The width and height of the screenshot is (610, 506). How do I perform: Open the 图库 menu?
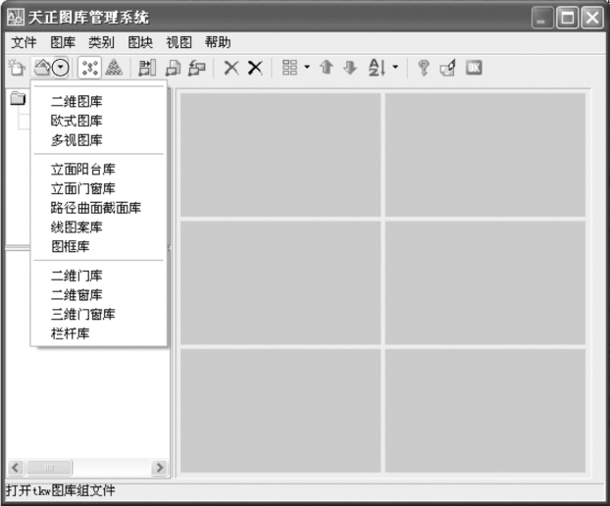[63, 42]
